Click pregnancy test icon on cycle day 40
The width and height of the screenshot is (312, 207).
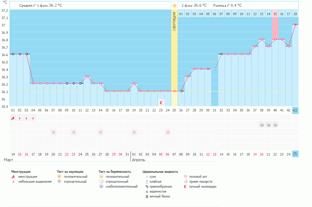(x=275, y=125)
